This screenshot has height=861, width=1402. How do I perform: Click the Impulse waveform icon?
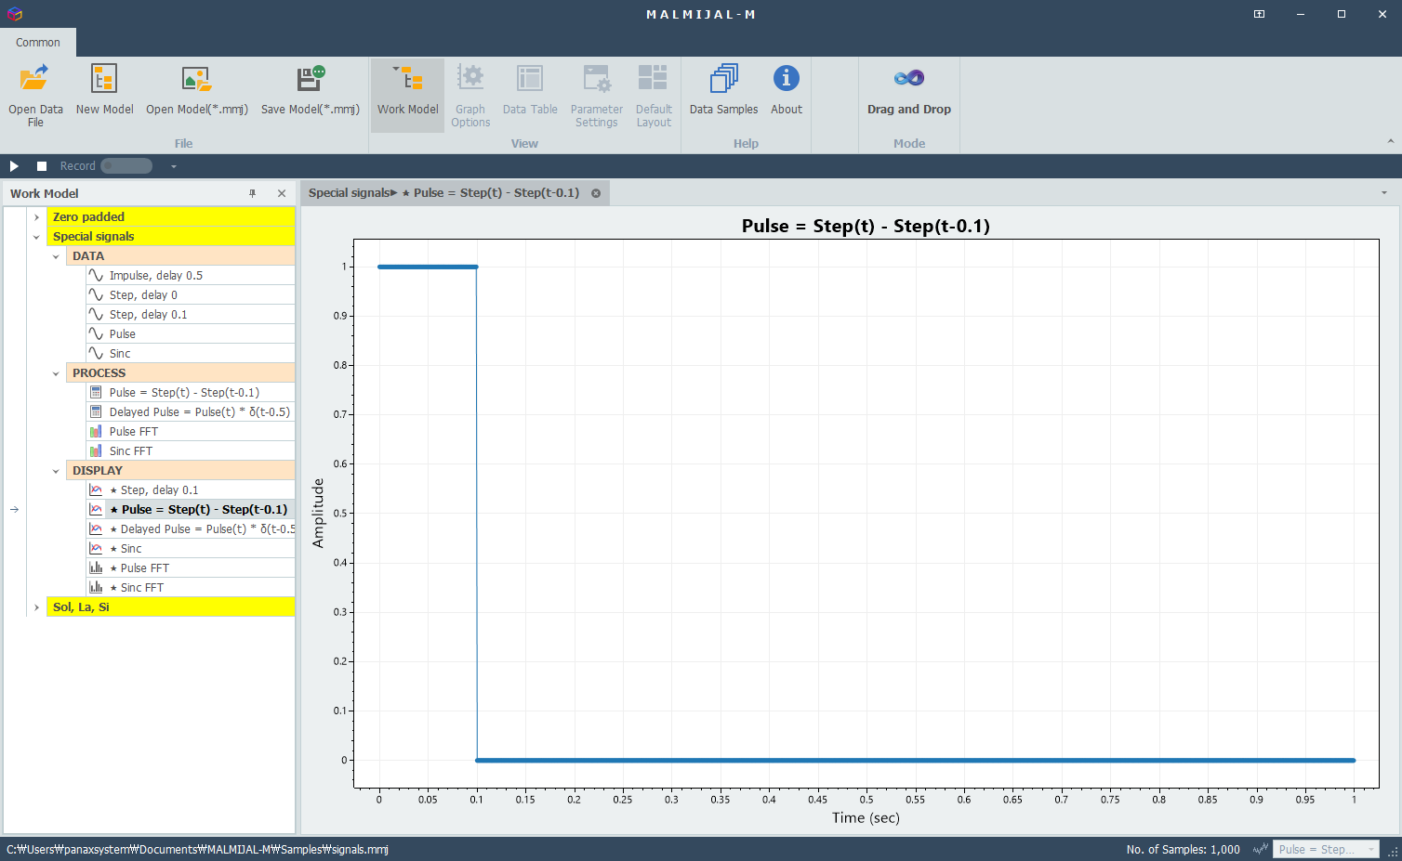[x=96, y=276]
